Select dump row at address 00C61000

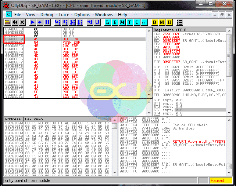point(57,123)
